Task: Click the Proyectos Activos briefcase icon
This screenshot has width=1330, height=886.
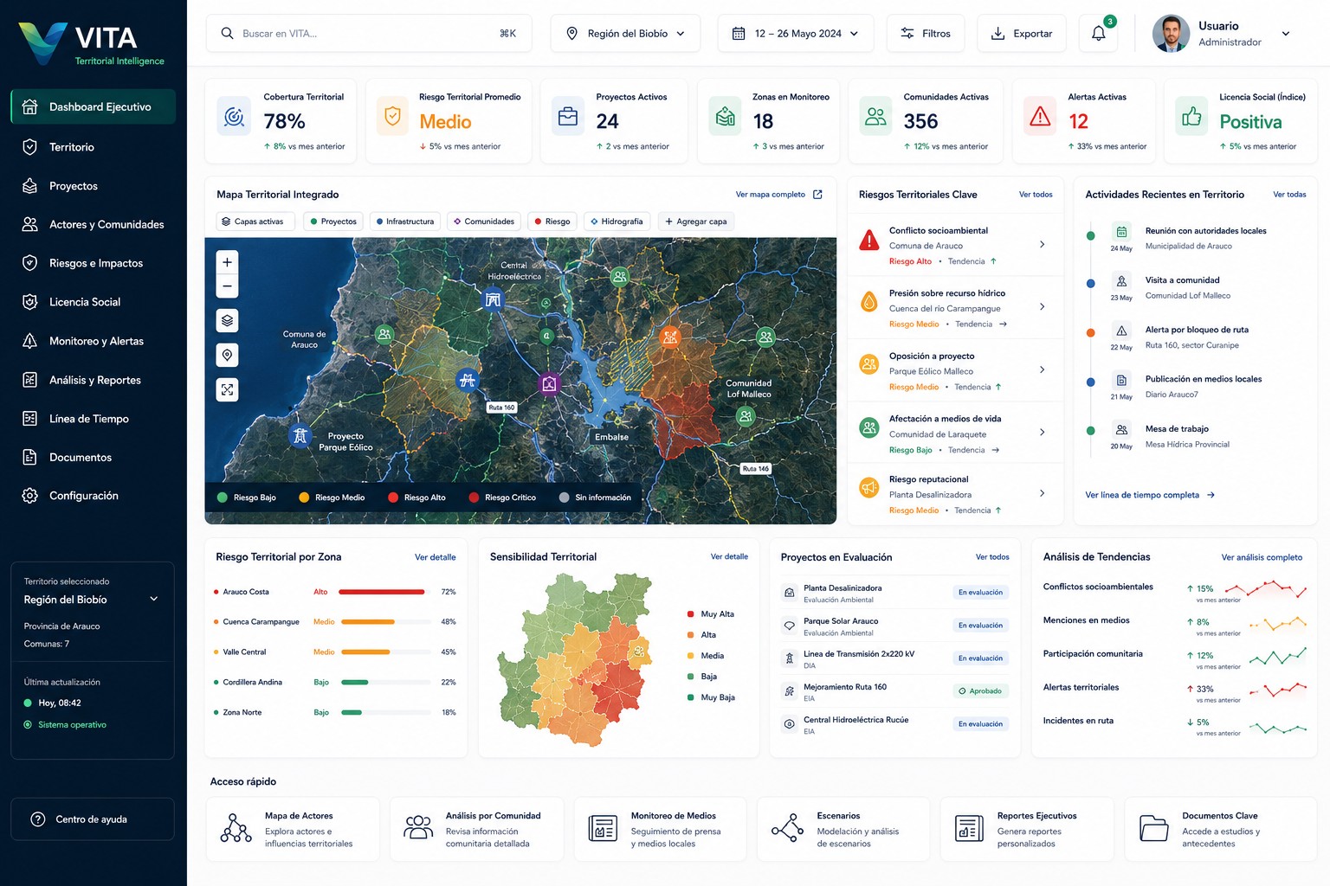Action: (568, 117)
